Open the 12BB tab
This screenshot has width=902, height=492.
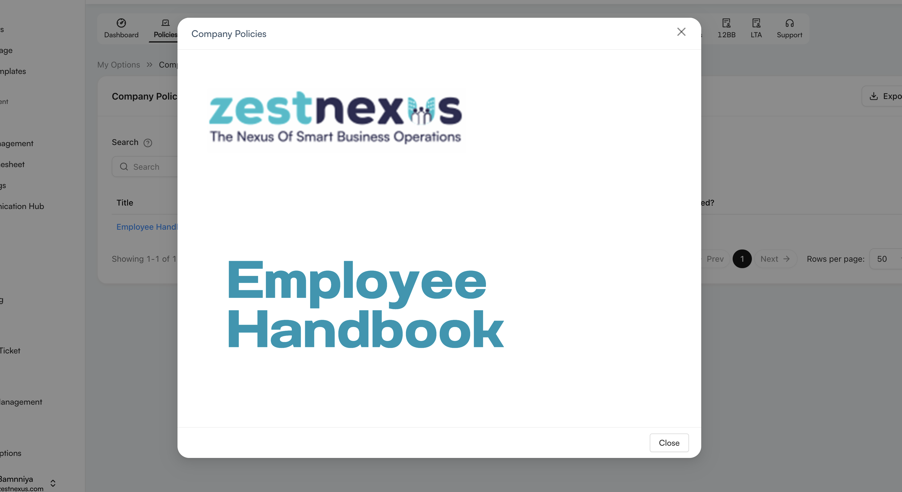[x=726, y=29]
